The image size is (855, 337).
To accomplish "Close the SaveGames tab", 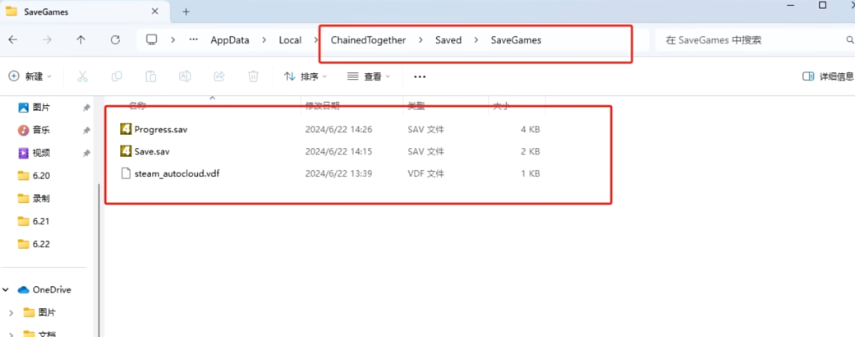I will [155, 11].
